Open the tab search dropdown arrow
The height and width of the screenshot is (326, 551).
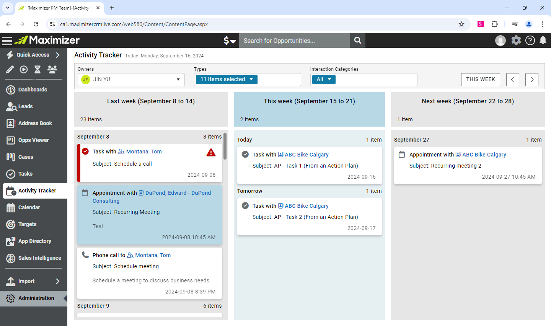7,8
